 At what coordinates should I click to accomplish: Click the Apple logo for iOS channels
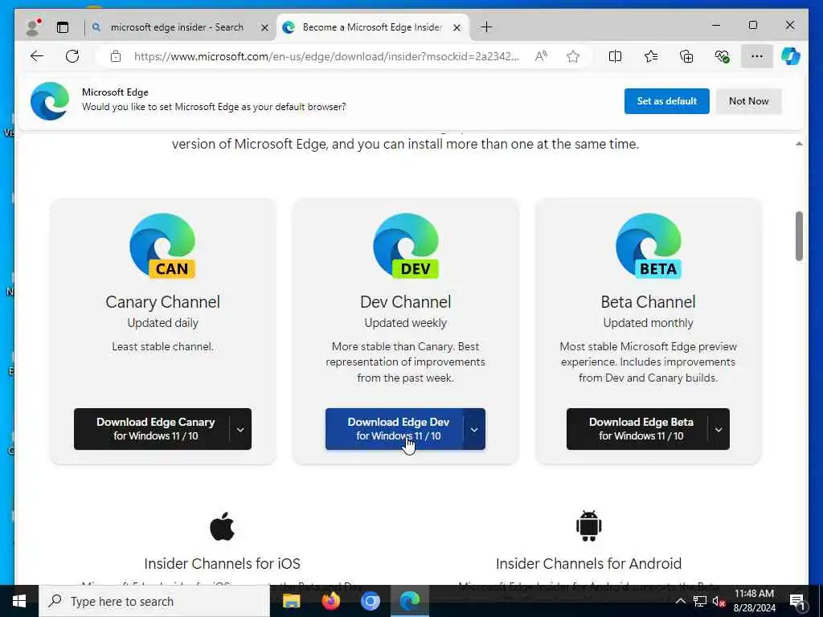point(222,525)
